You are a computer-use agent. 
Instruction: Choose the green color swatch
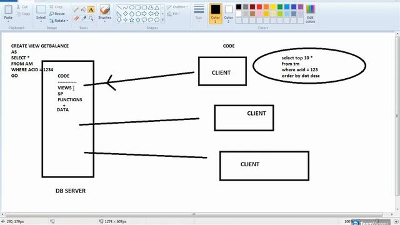tap(280, 7)
